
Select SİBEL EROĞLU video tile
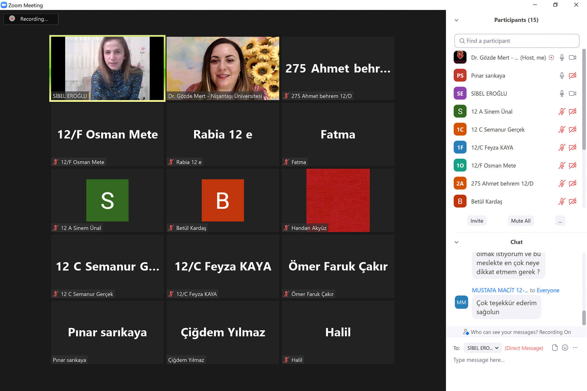point(107,68)
